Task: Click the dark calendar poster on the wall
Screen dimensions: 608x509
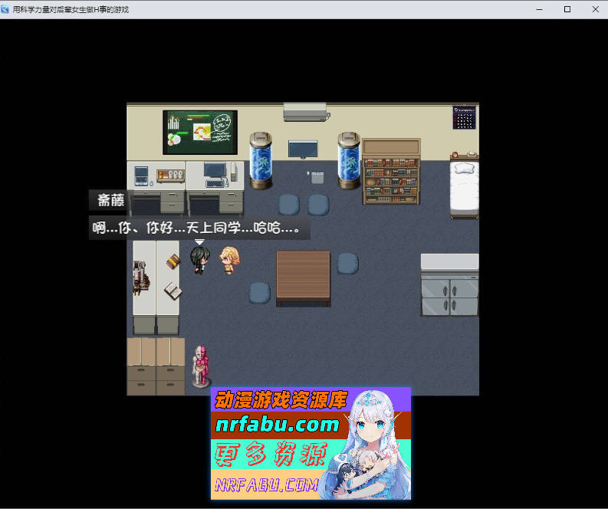Action: click(x=465, y=117)
